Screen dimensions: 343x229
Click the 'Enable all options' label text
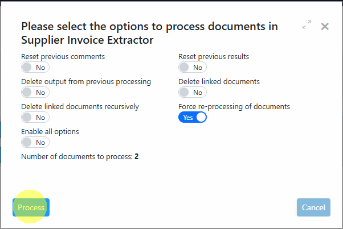click(50, 132)
